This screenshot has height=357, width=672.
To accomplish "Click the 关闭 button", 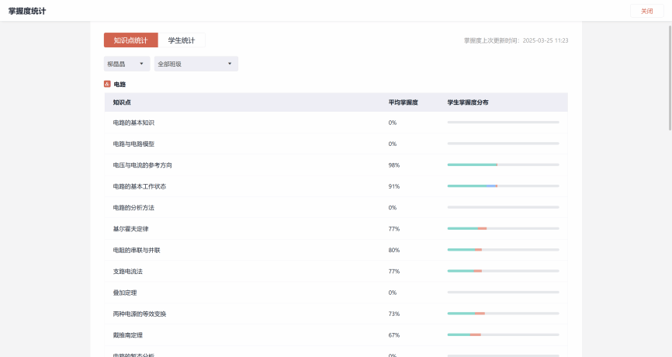I will [646, 11].
